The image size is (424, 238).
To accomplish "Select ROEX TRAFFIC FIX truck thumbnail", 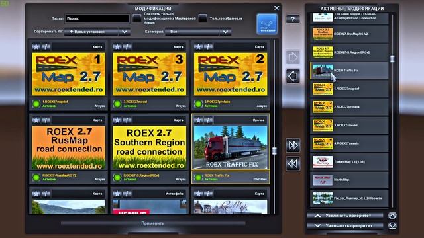I will pyautogui.click(x=231, y=147).
